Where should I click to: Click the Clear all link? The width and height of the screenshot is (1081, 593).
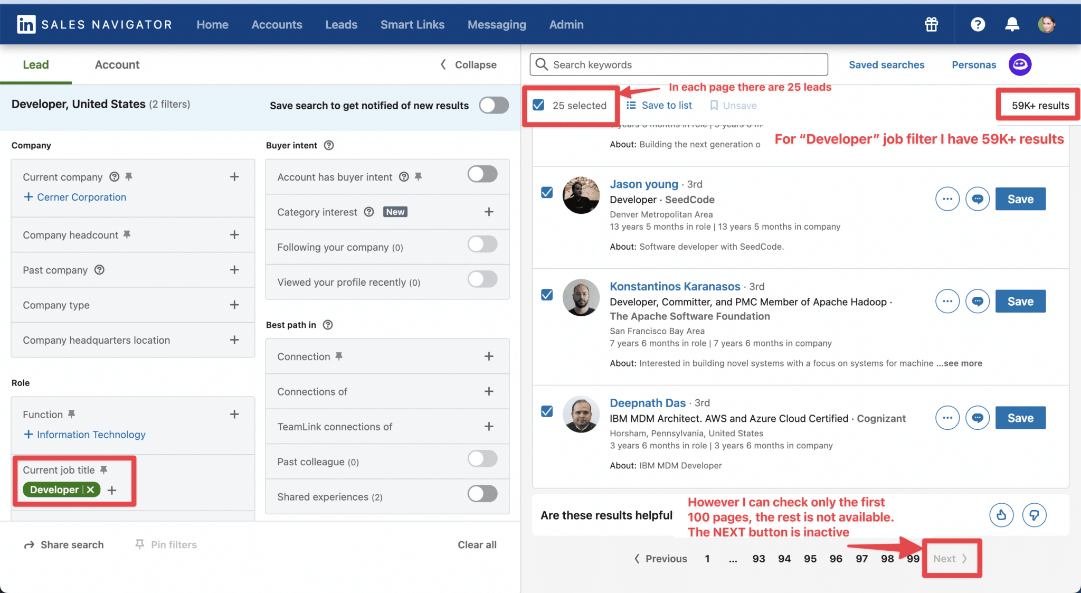coord(477,544)
